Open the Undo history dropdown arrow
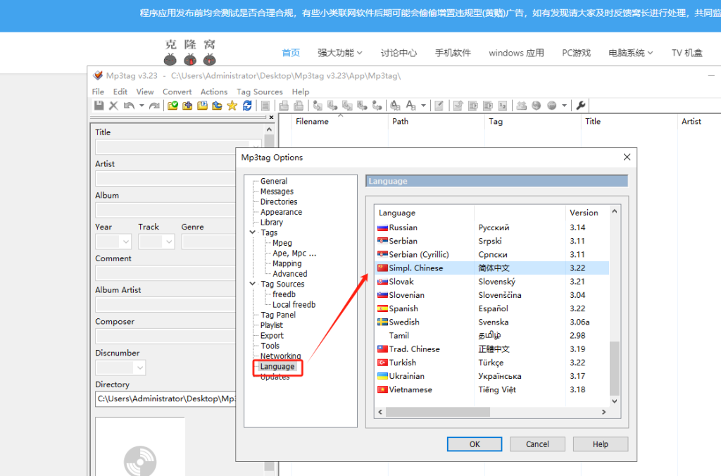721x476 pixels. 142,106
